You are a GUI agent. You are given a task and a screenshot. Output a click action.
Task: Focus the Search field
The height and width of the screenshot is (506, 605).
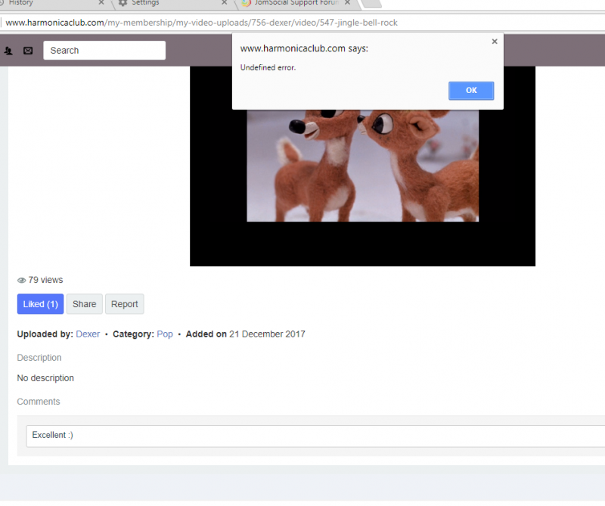pos(104,51)
